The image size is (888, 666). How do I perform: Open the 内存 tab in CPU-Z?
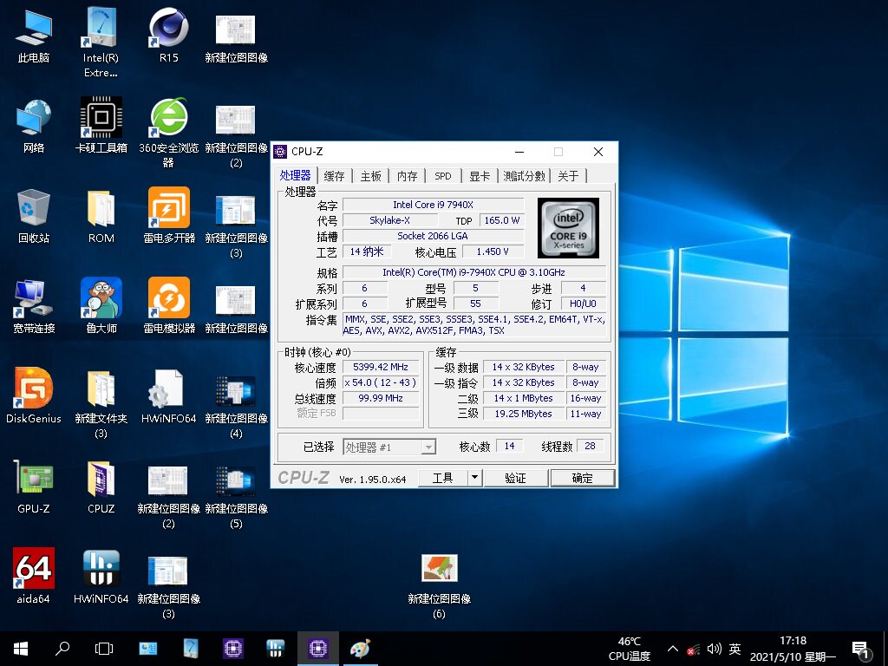tap(408, 175)
